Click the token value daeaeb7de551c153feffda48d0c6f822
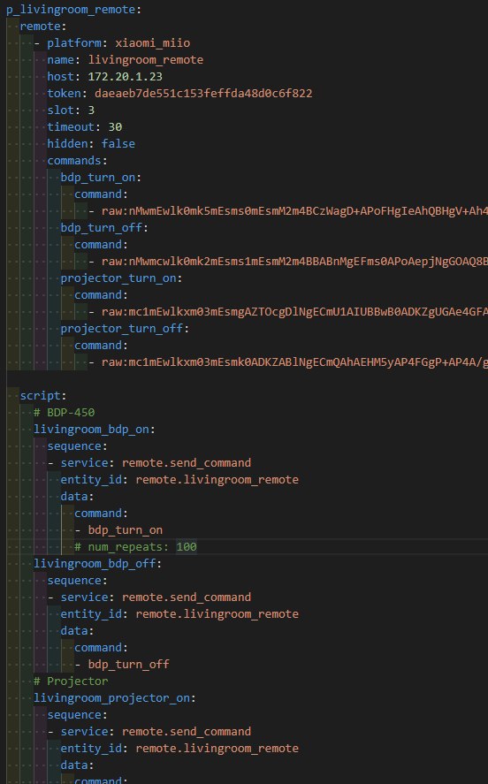 point(203,94)
